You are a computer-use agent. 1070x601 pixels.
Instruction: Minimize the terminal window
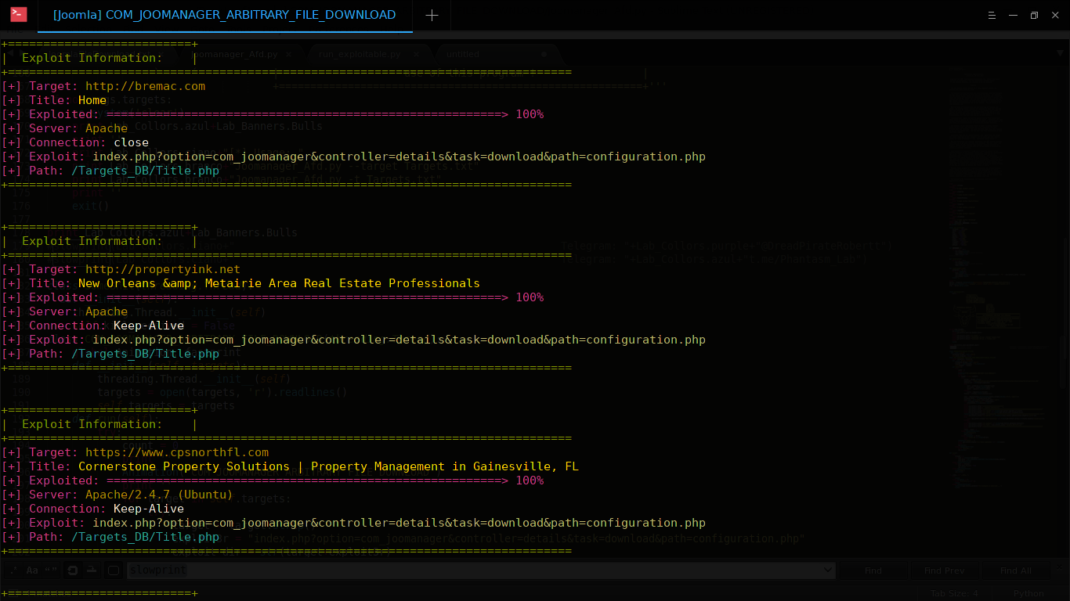1014,15
